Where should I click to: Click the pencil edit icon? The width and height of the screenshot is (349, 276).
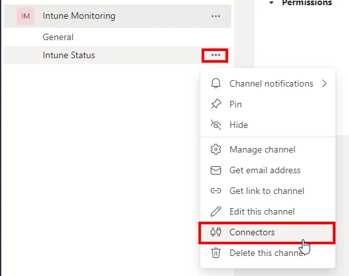tap(216, 211)
